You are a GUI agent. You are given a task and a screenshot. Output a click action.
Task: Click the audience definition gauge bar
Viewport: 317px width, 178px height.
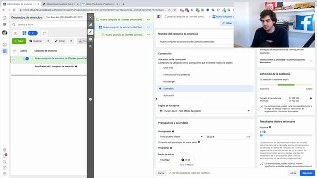[286, 85]
